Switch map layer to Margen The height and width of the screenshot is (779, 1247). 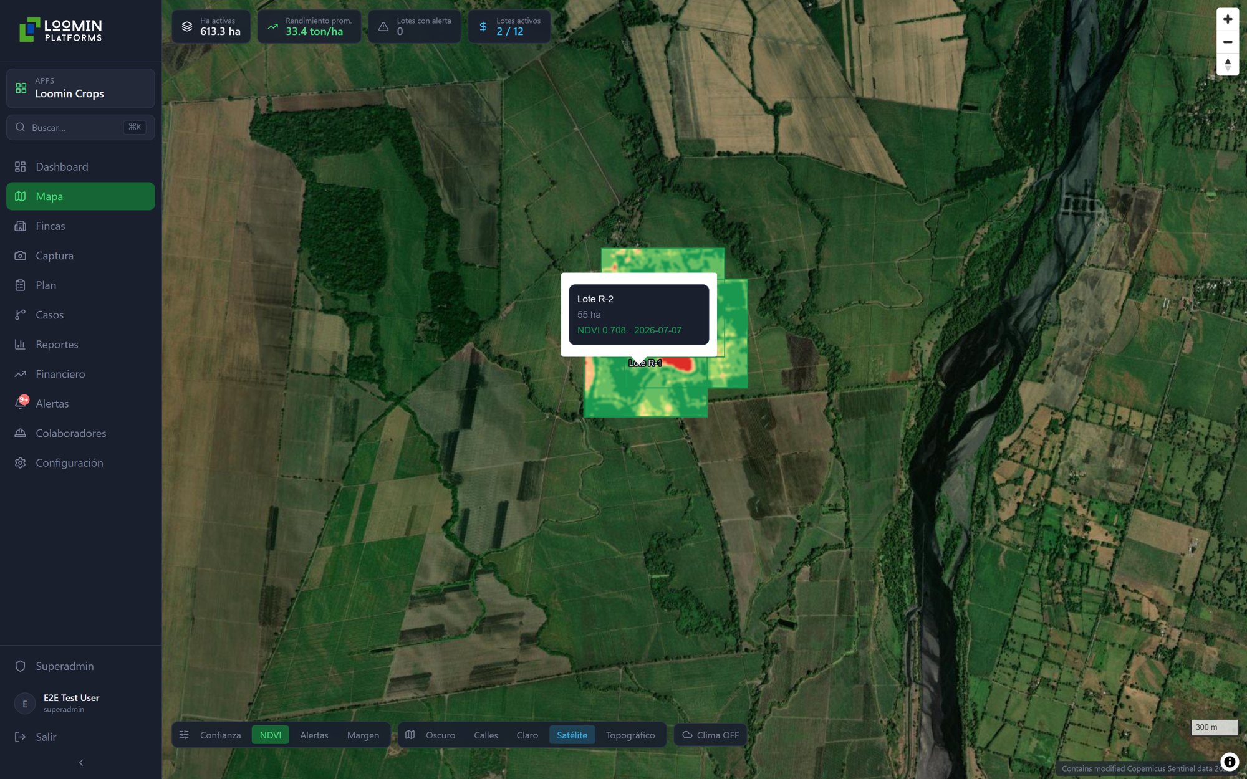click(x=363, y=735)
